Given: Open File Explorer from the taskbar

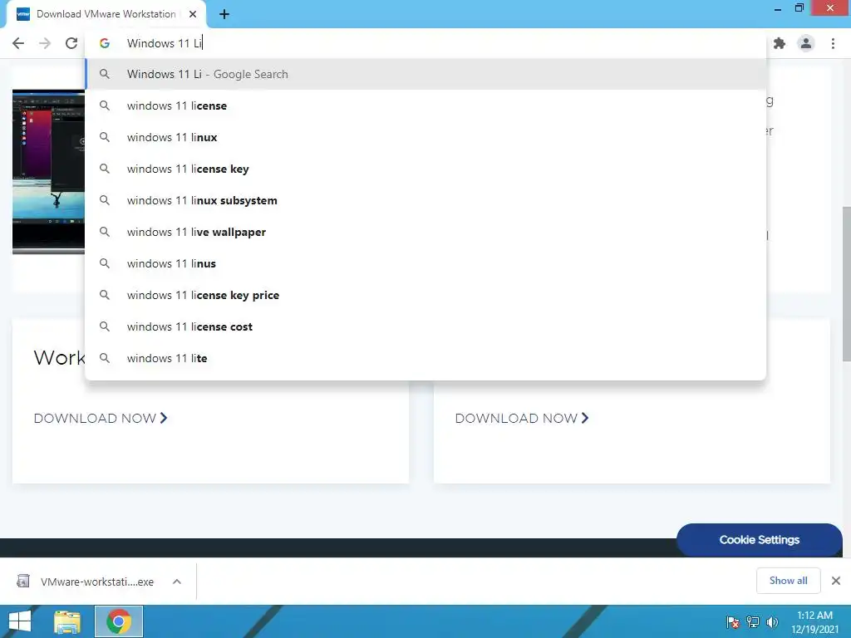Looking at the screenshot, I should (x=67, y=621).
